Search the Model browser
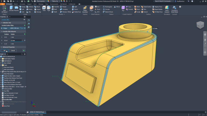The height and width of the screenshot is (116, 207). 22,54
